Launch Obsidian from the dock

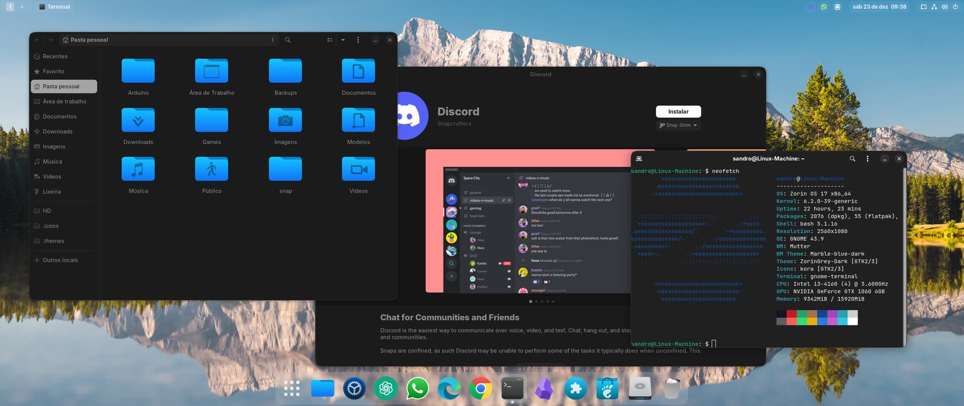[544, 388]
